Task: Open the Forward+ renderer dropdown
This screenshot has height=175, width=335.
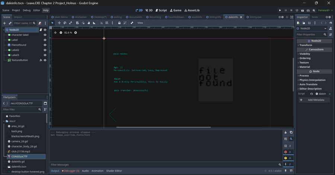Action: (x=325, y=10)
